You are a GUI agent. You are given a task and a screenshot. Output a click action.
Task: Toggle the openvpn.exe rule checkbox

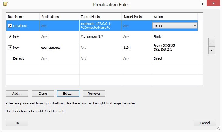coord(10,48)
